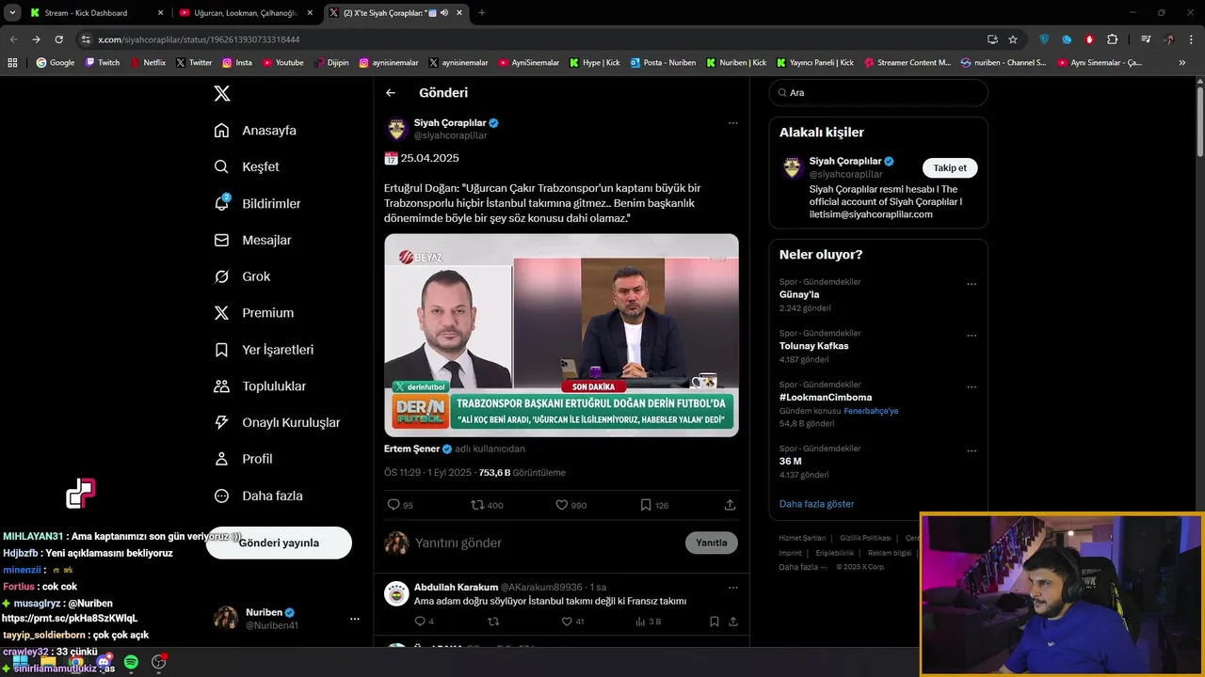Open options for Günay'la trend

pos(972,284)
